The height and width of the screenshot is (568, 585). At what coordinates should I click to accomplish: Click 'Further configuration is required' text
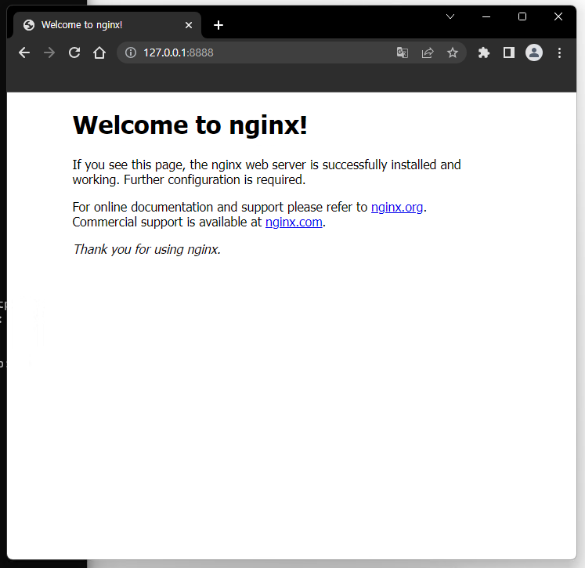click(x=215, y=180)
